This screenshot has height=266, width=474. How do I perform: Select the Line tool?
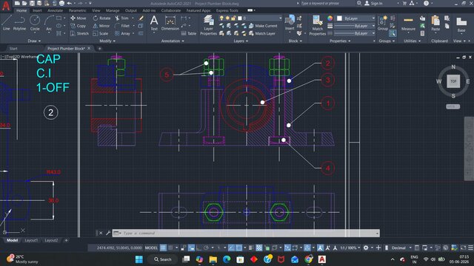pos(7,23)
